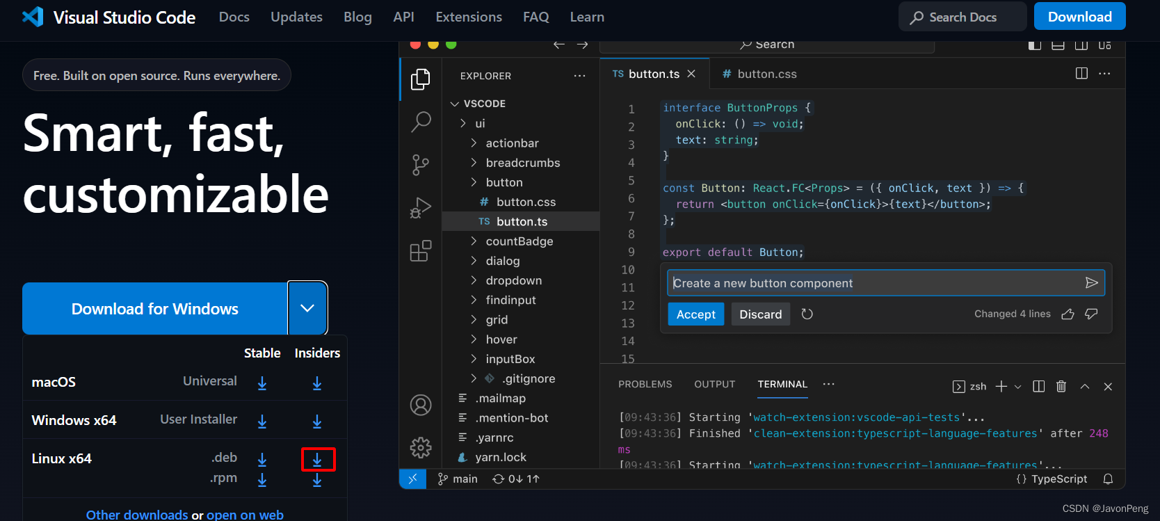The image size is (1160, 521).
Task: Open the Source Control view icon
Action: 421,165
